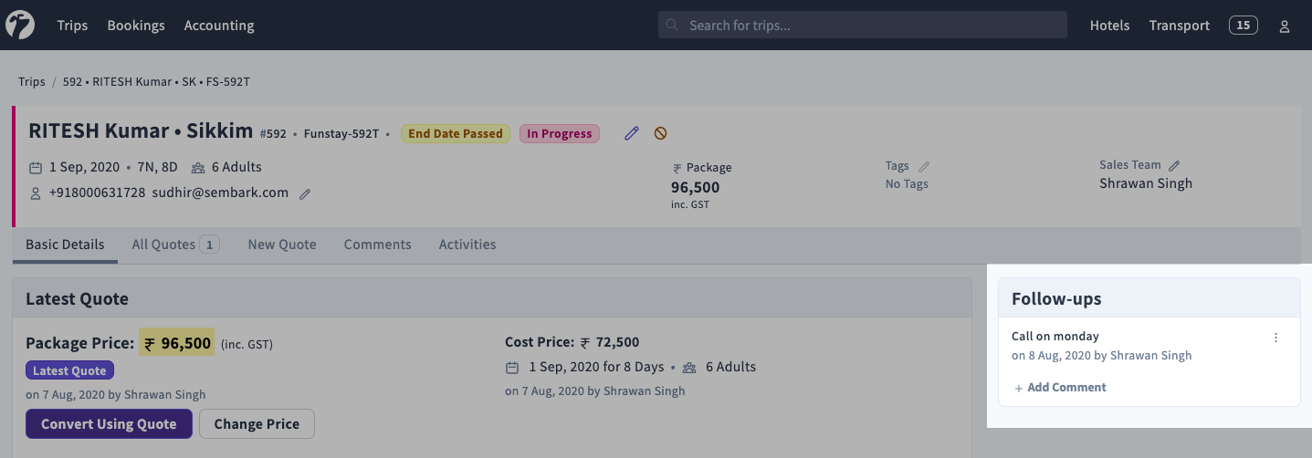Switch to the All Quotes tab
The image size is (1312, 458).
[x=174, y=245]
